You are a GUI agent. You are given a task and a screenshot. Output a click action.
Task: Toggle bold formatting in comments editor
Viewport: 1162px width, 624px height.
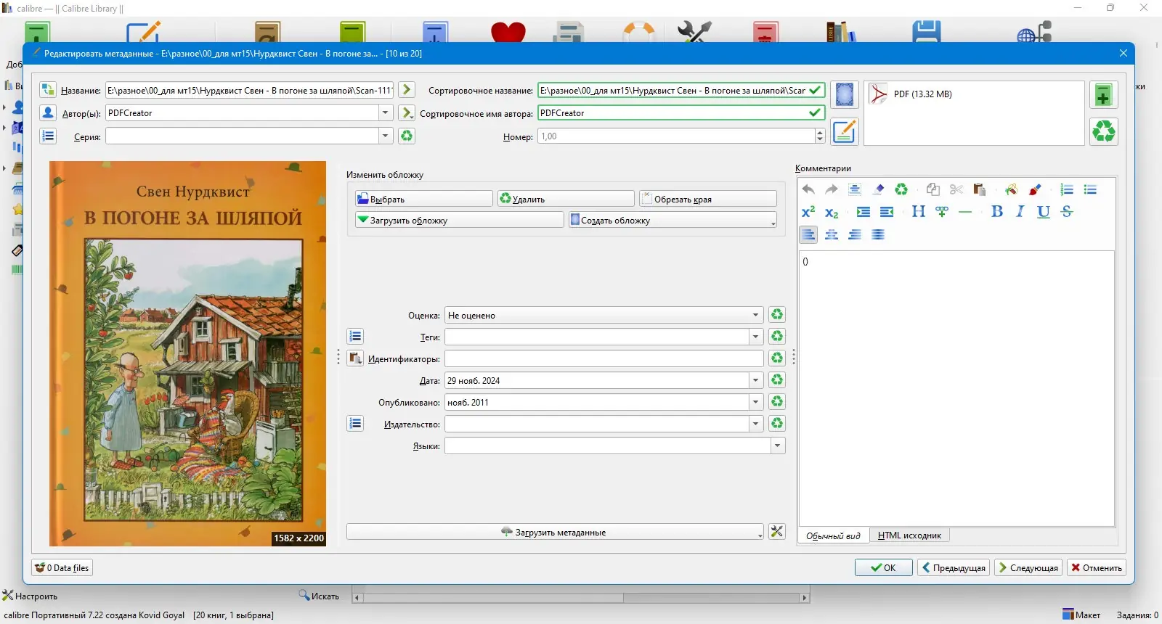click(x=997, y=211)
